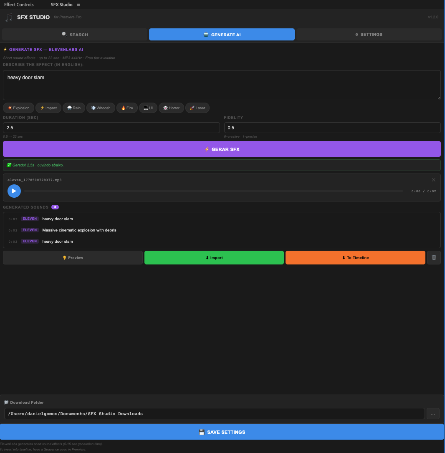
Task: Open the Settings tab
Action: point(369,35)
